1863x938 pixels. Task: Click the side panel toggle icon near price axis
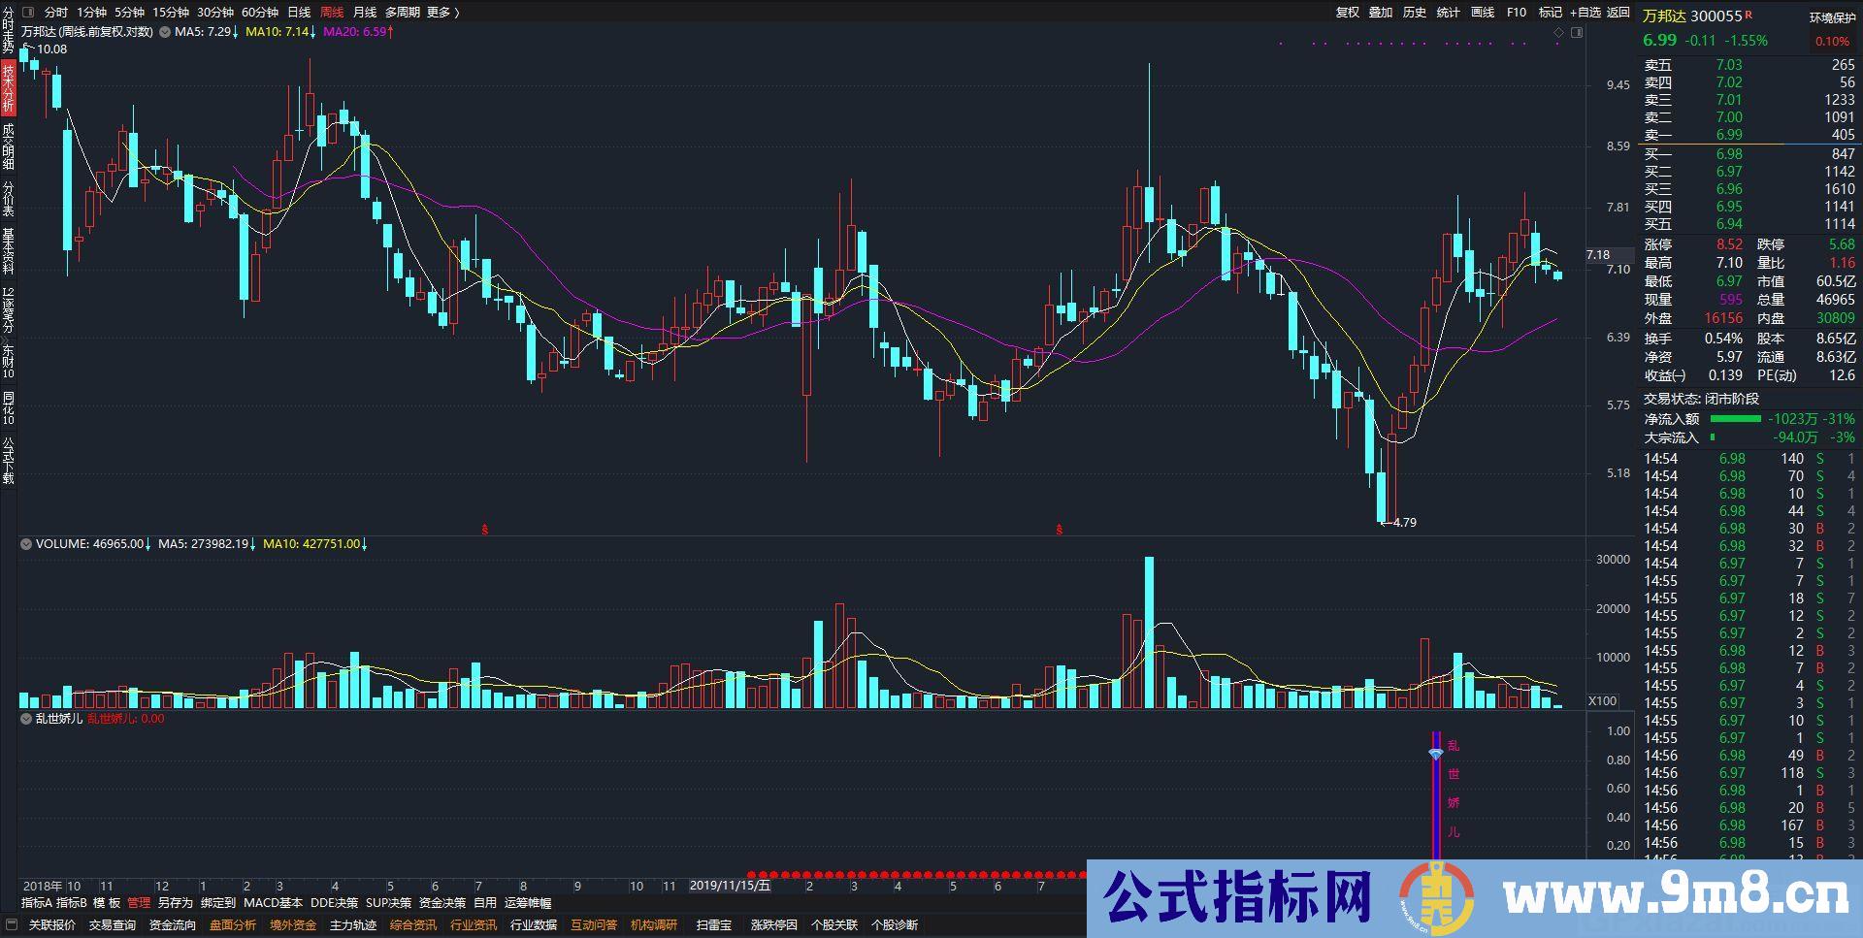(1577, 32)
